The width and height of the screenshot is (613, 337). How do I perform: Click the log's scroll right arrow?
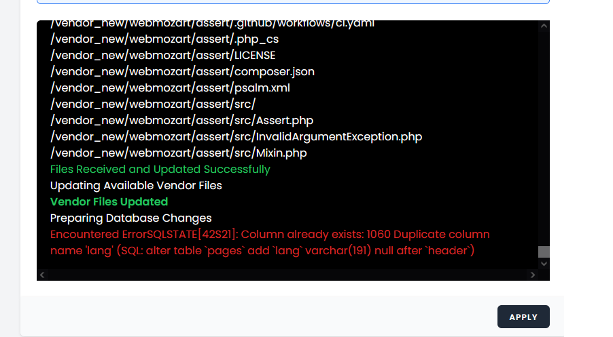[x=532, y=275]
